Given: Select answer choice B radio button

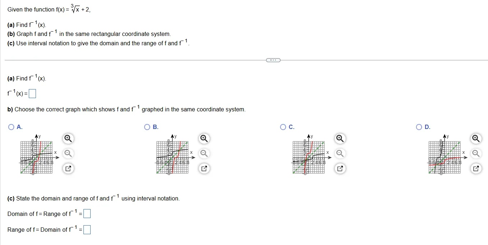Looking at the screenshot, I should tap(146, 127).
